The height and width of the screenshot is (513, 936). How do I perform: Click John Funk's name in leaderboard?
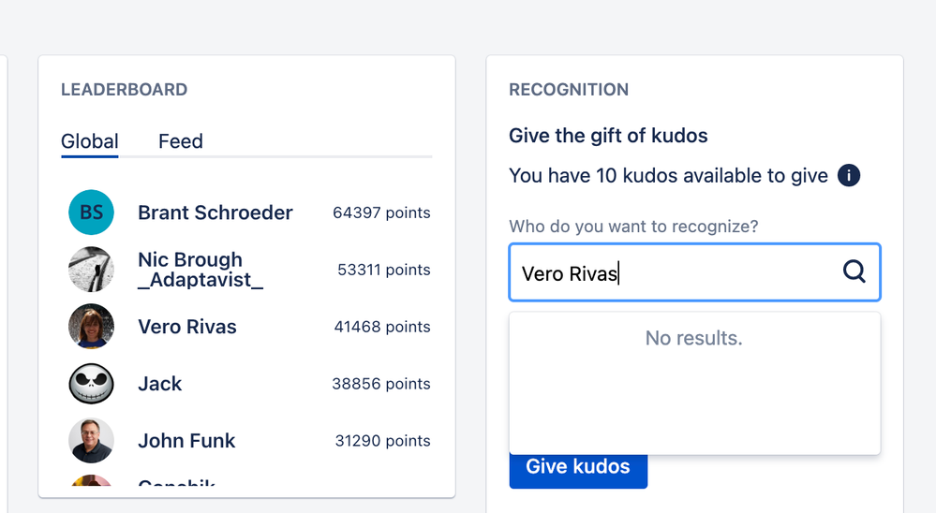point(186,441)
